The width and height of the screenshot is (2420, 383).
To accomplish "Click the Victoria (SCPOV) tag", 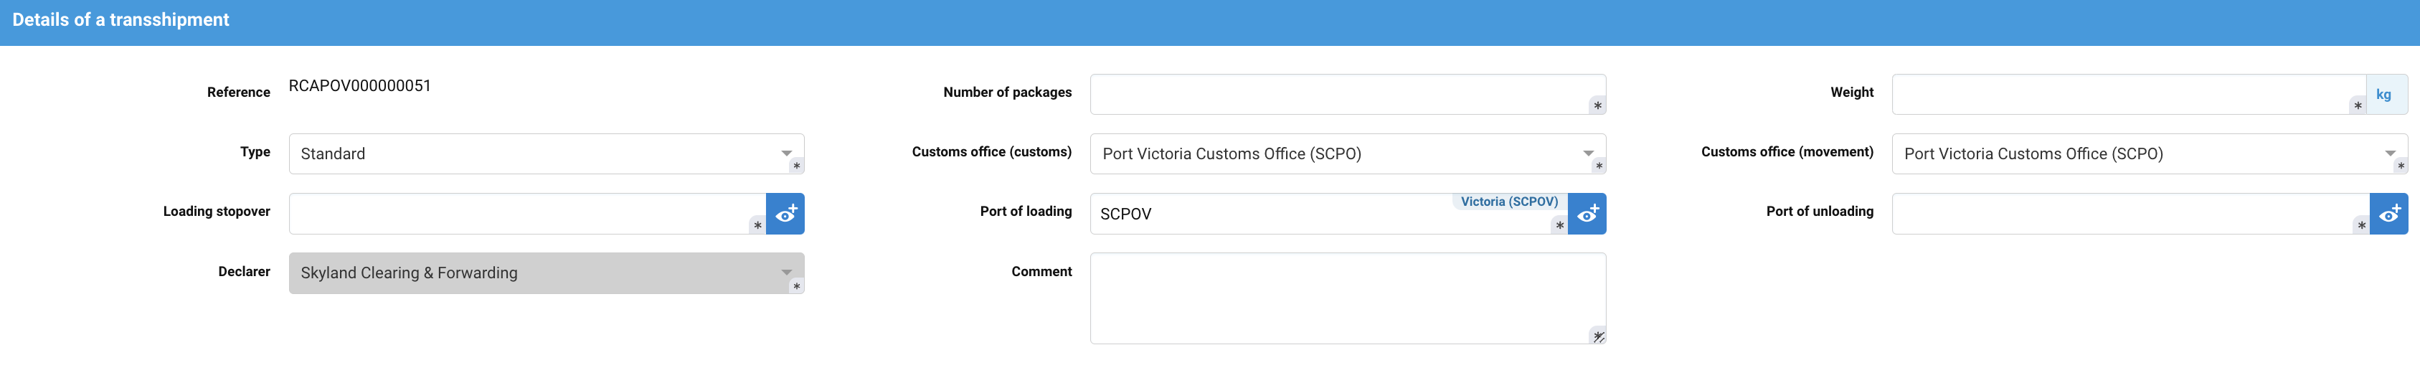I will pyautogui.click(x=1509, y=202).
